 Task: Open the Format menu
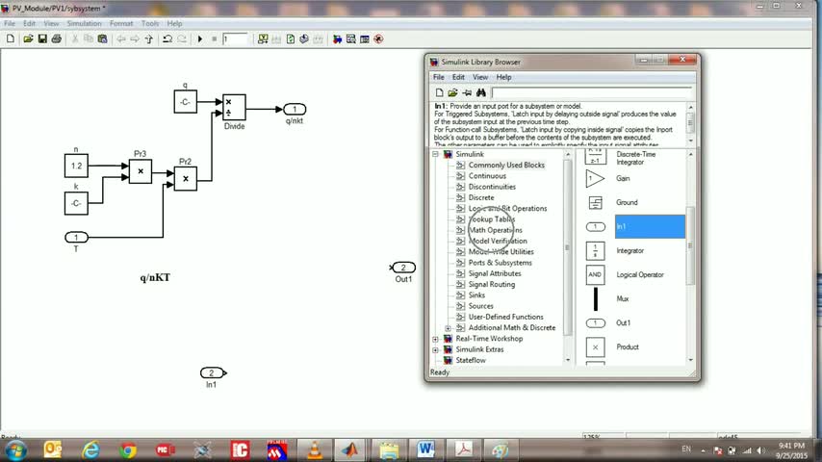[121, 24]
